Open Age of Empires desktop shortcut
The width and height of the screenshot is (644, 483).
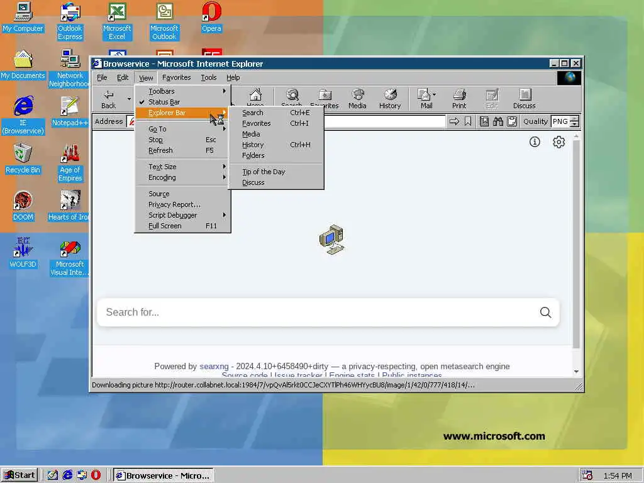coord(70,163)
